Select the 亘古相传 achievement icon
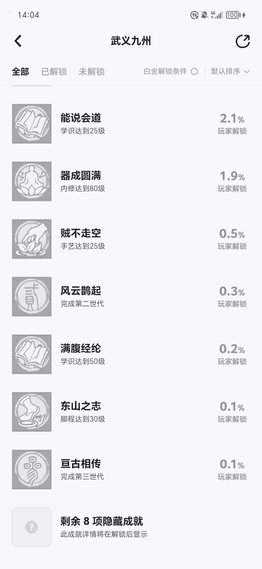 pos(32,470)
